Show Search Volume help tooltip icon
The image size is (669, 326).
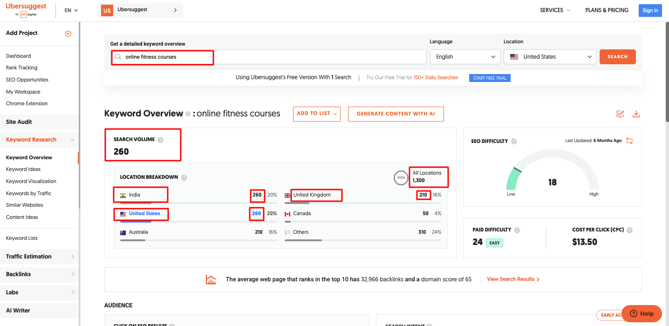click(160, 140)
